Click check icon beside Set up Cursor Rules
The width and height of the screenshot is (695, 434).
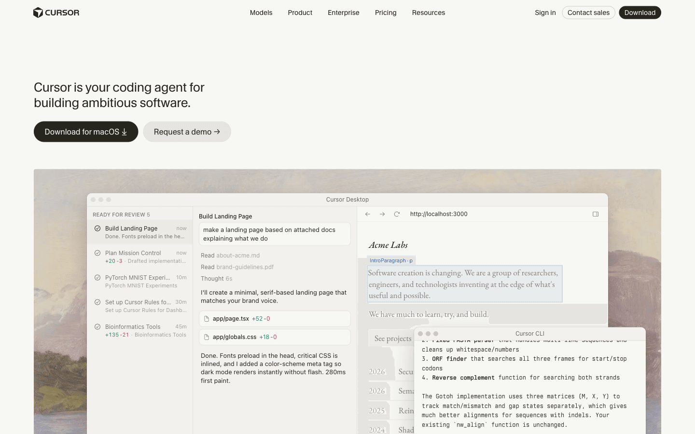pos(97,302)
